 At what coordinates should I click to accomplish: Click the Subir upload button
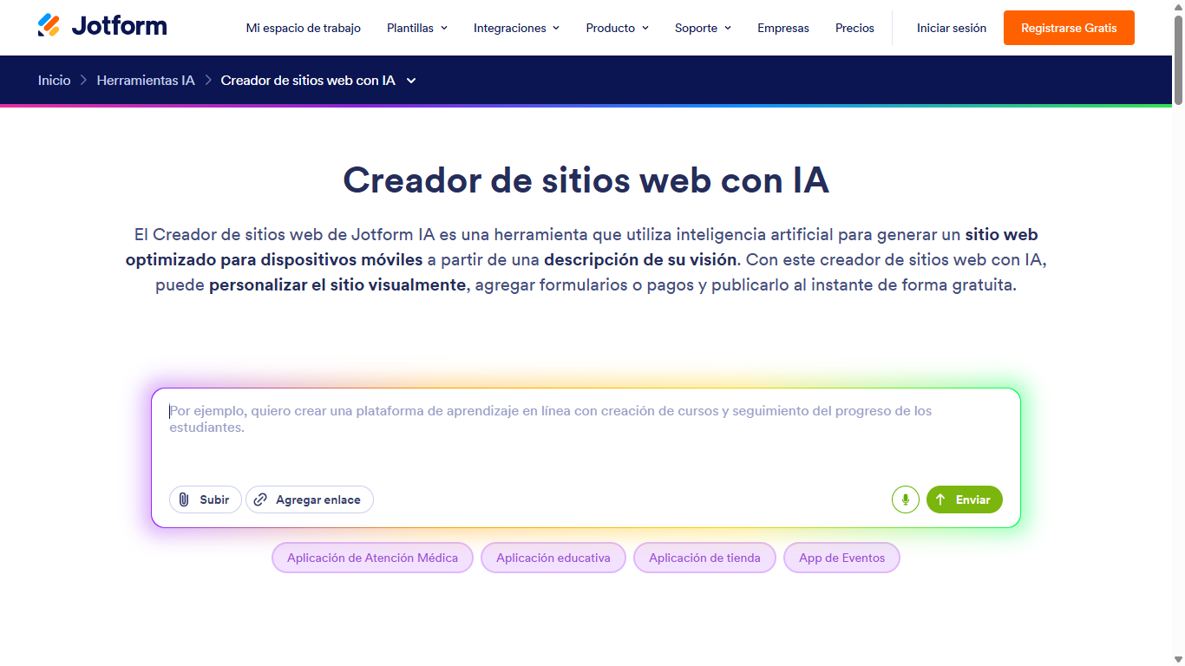tap(206, 499)
